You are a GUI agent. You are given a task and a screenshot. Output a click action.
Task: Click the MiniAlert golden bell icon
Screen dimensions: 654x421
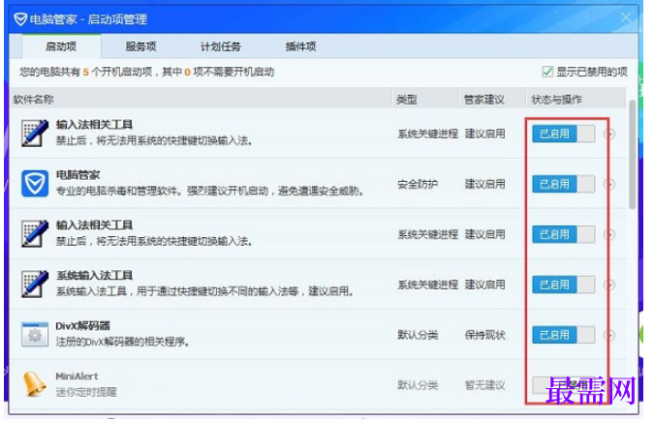tap(34, 384)
